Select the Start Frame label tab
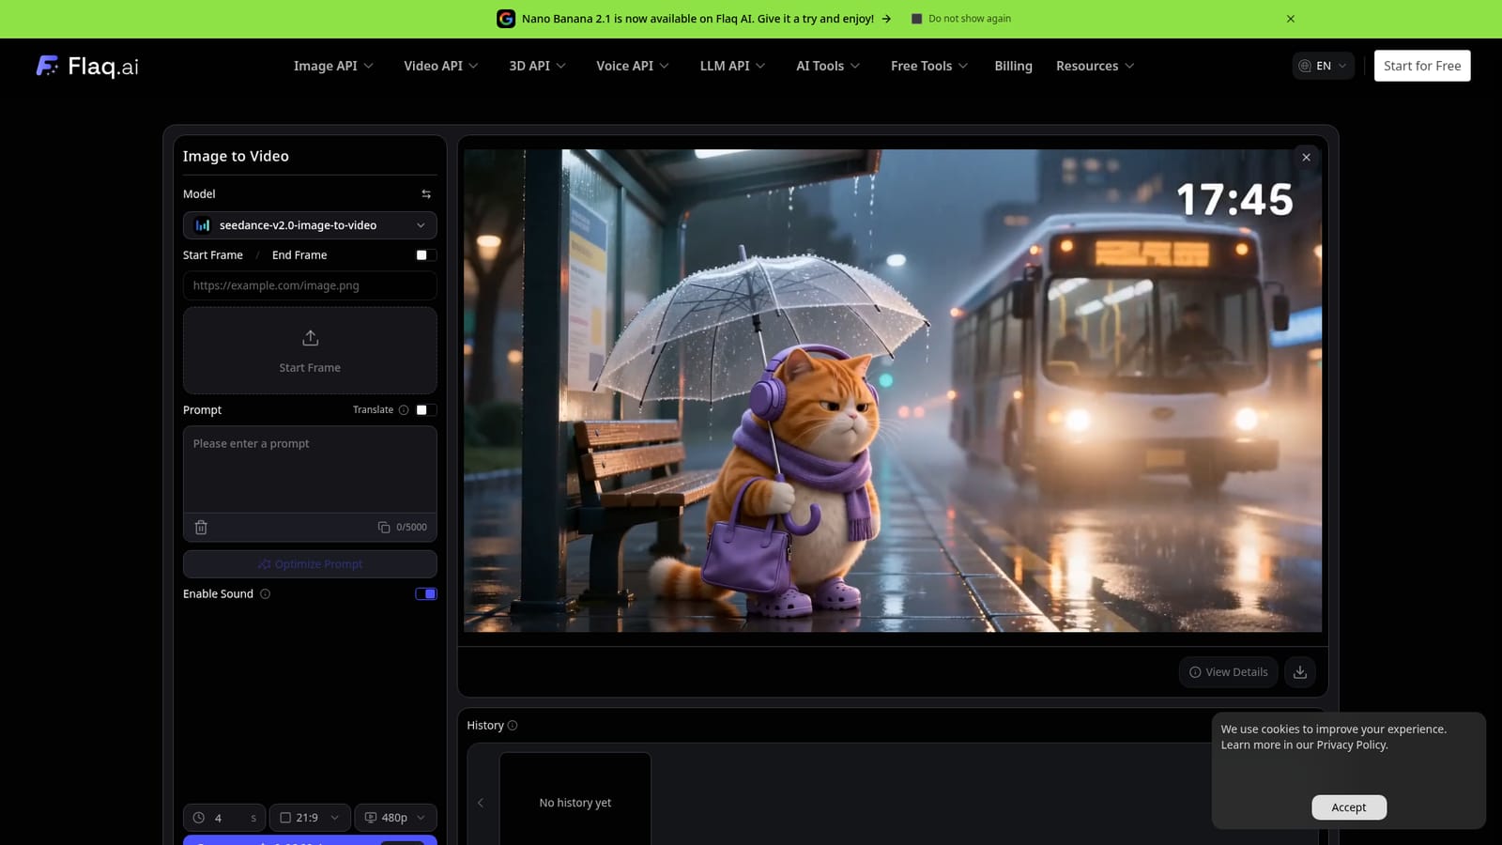Screen dimensions: 1502x845 coord(213,255)
